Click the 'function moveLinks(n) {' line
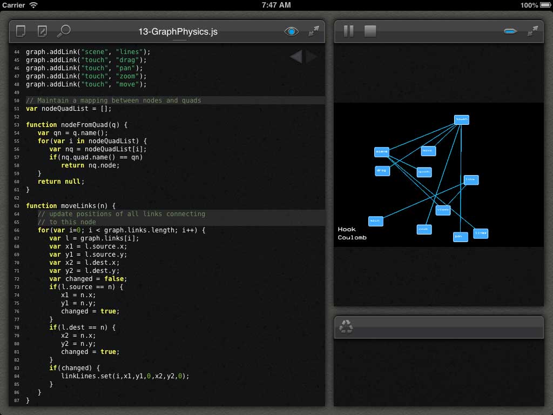Image resolution: width=553 pixels, height=415 pixels. coord(71,206)
